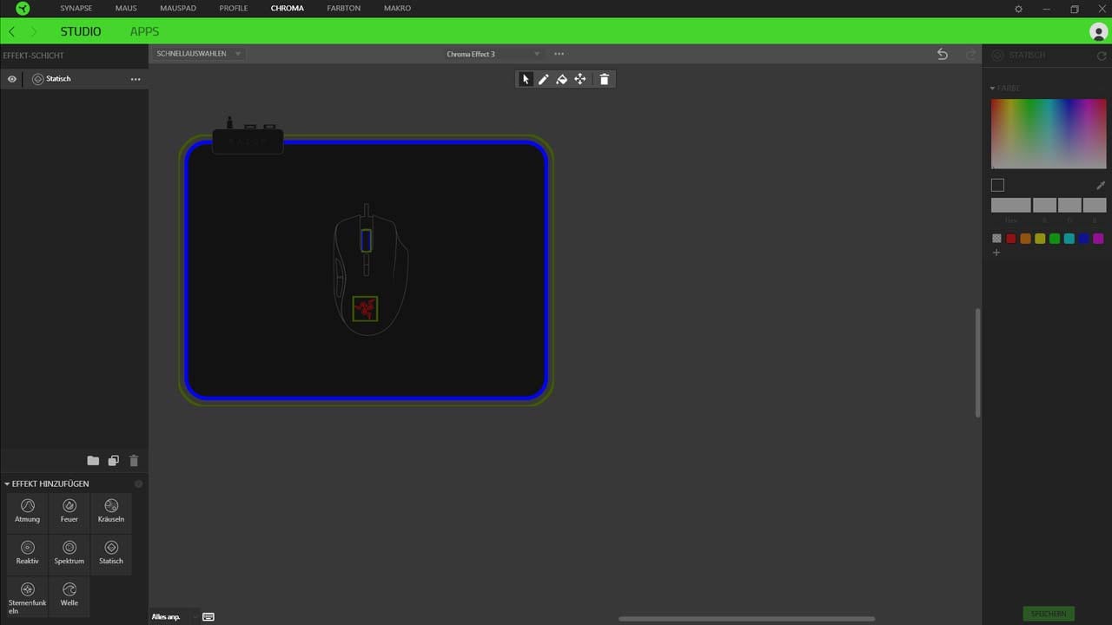The image size is (1112, 625).
Task: Open the Apps tab
Action: point(144,31)
